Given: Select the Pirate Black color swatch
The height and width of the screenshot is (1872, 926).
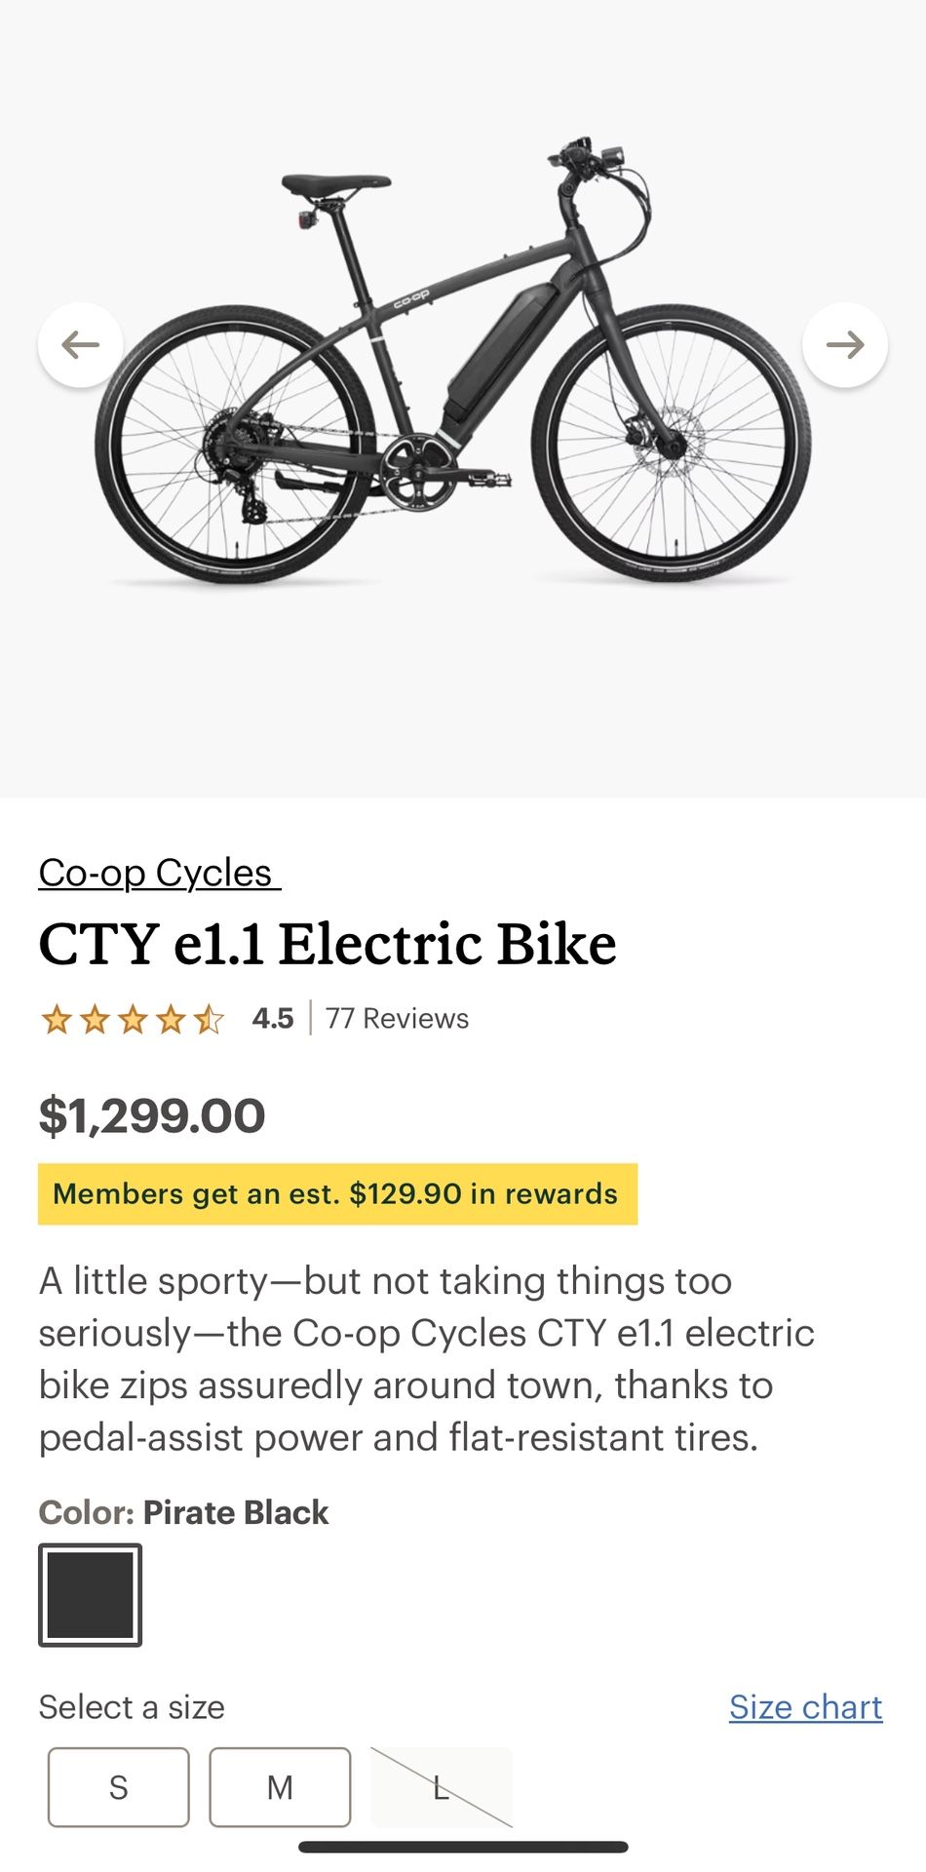Looking at the screenshot, I should 91,1595.
